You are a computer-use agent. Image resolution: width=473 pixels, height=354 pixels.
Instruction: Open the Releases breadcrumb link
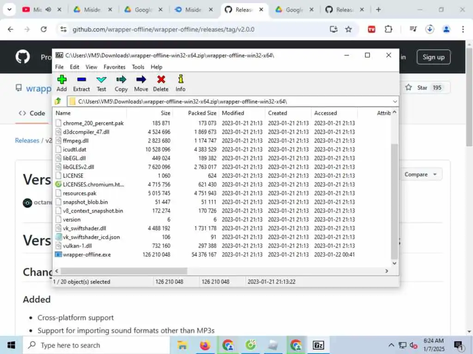click(27, 140)
